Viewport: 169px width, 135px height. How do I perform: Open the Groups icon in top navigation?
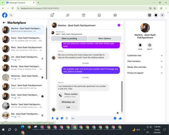115,15
